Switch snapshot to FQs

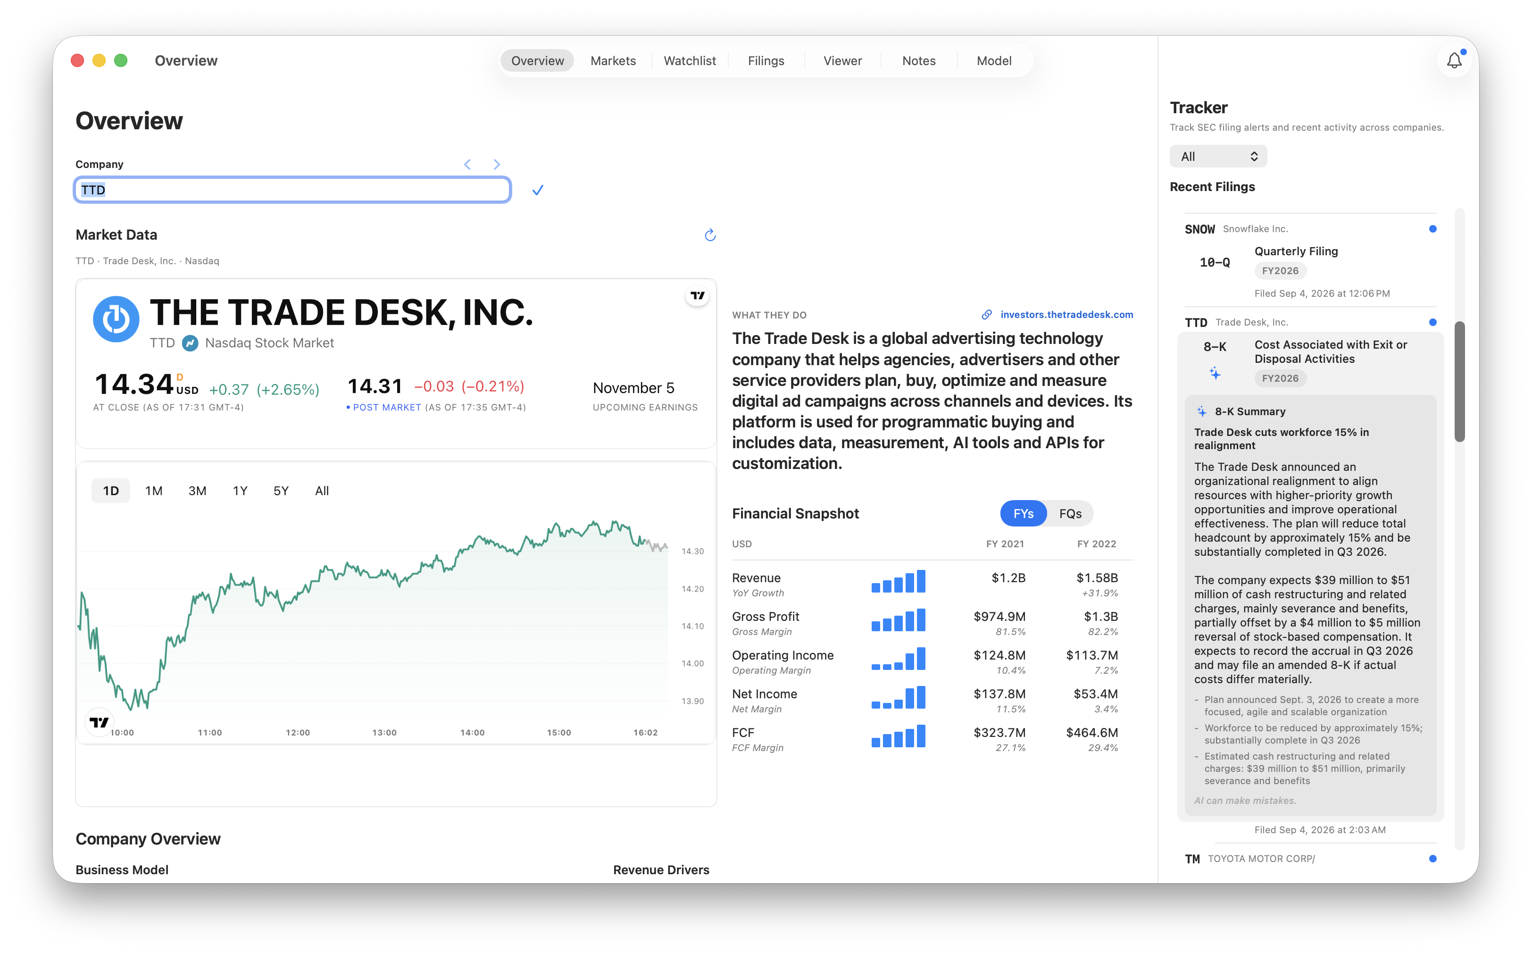pyautogui.click(x=1070, y=514)
